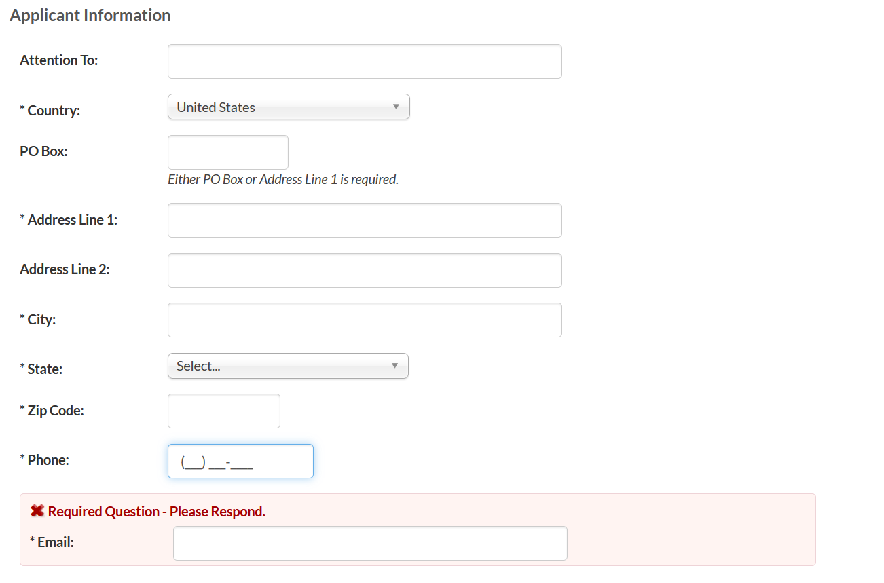Click the required Email input field
Screen dimensions: 884x583
point(370,544)
